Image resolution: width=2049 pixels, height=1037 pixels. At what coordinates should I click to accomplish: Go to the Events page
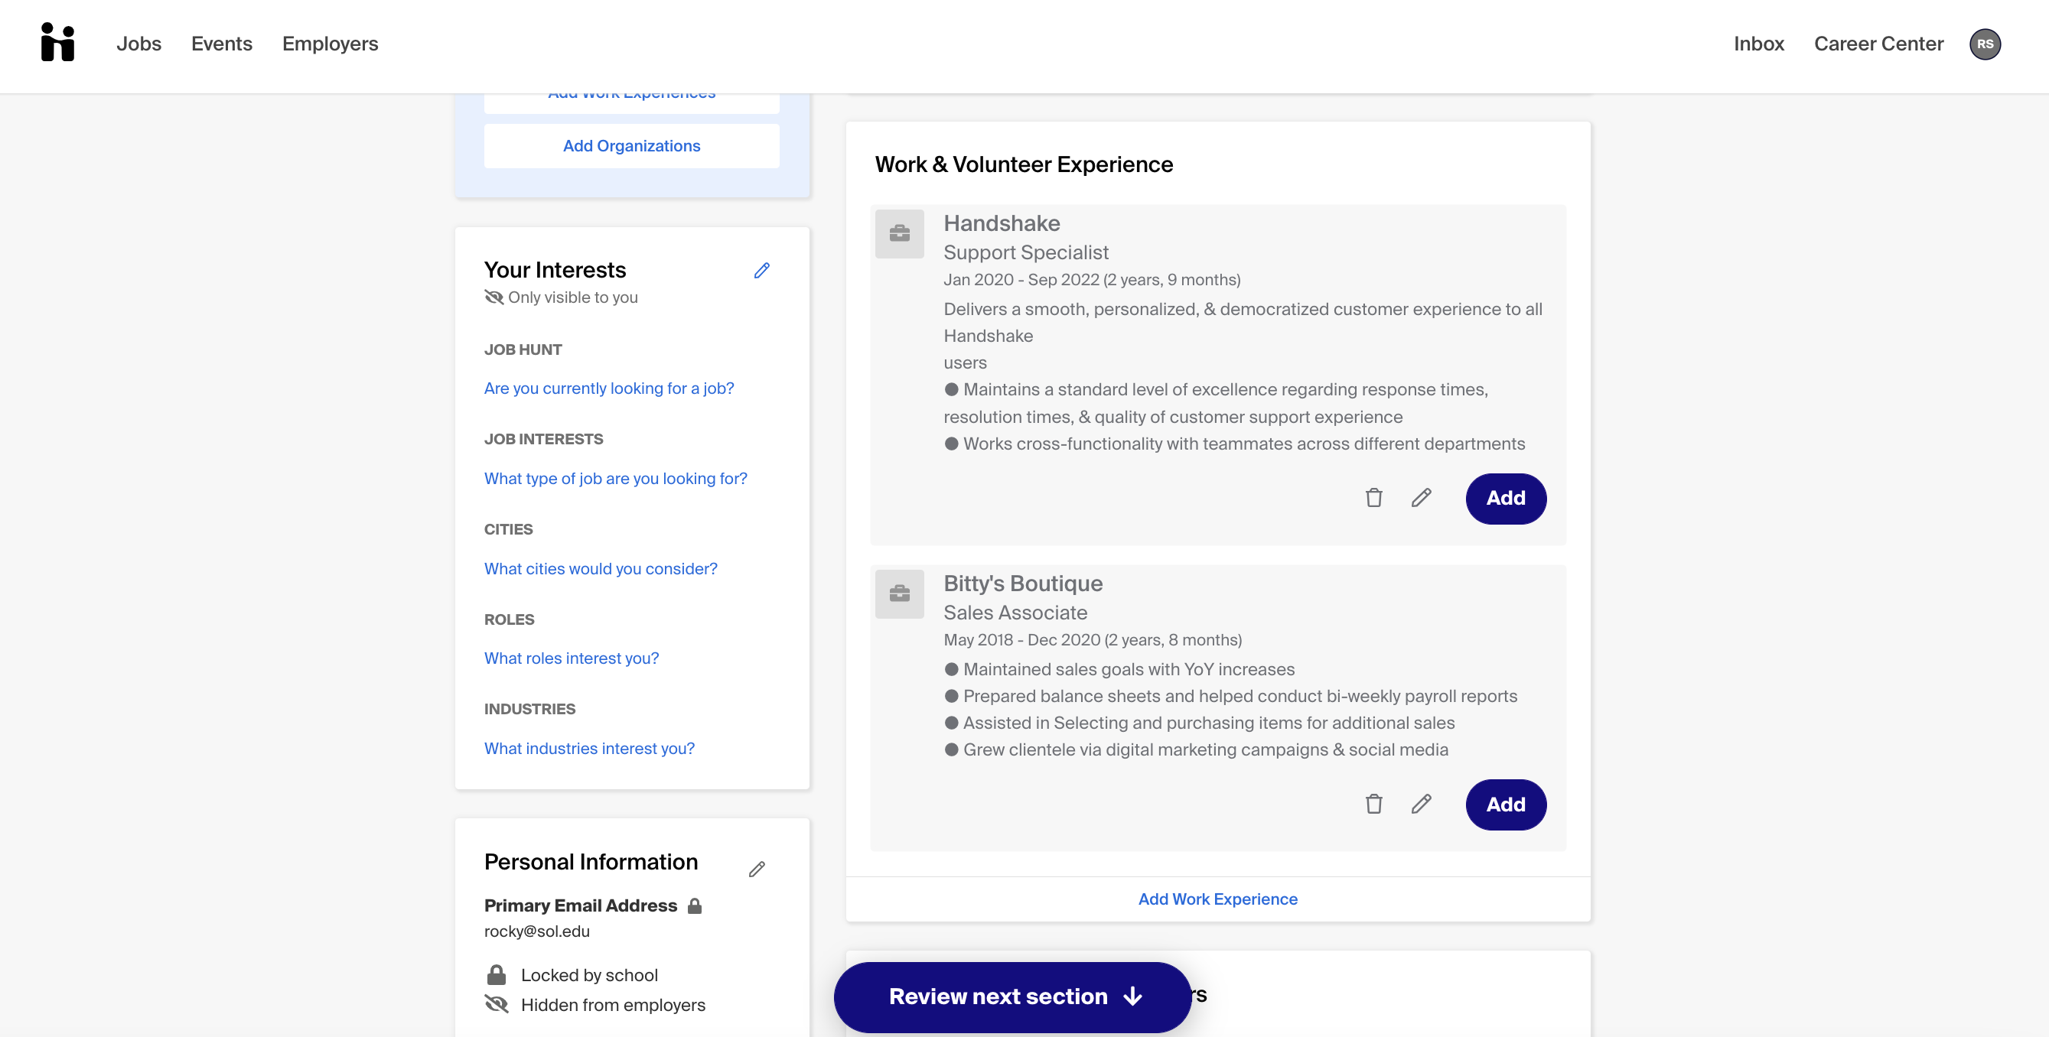tap(222, 44)
